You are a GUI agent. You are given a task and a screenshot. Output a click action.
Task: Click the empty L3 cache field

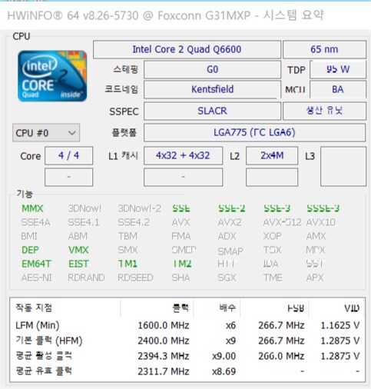pyautogui.click(x=343, y=166)
